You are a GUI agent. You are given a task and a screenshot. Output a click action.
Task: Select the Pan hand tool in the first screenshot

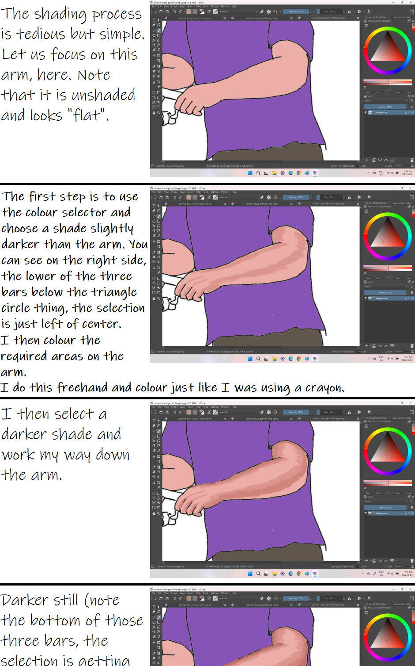[154, 113]
